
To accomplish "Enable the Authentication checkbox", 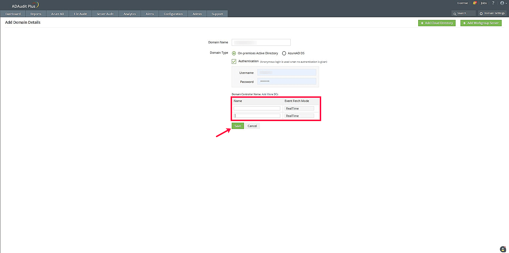I will pos(234,61).
